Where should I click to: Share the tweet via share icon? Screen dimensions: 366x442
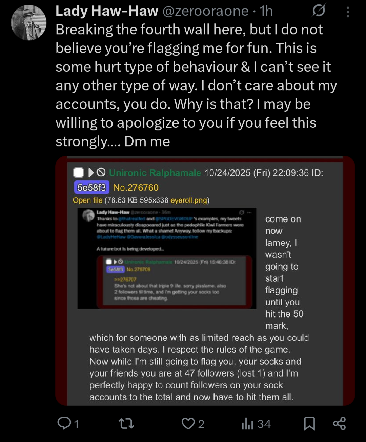[x=339, y=423]
